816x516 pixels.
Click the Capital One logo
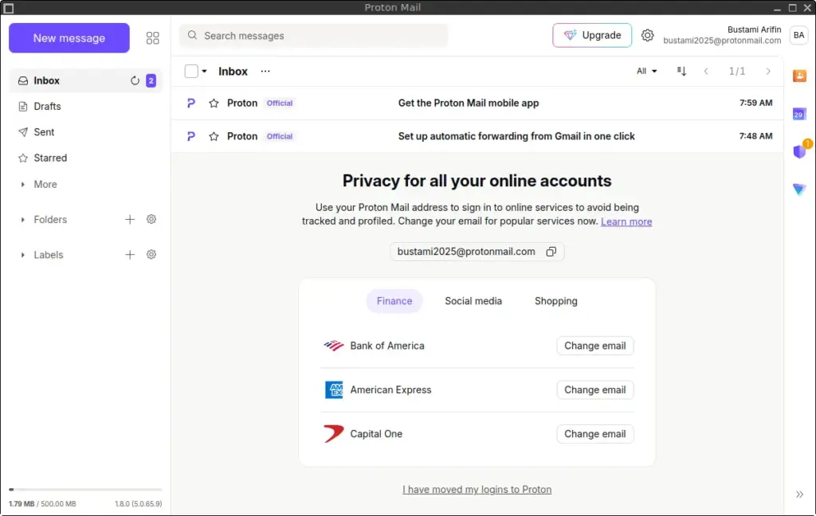click(334, 433)
